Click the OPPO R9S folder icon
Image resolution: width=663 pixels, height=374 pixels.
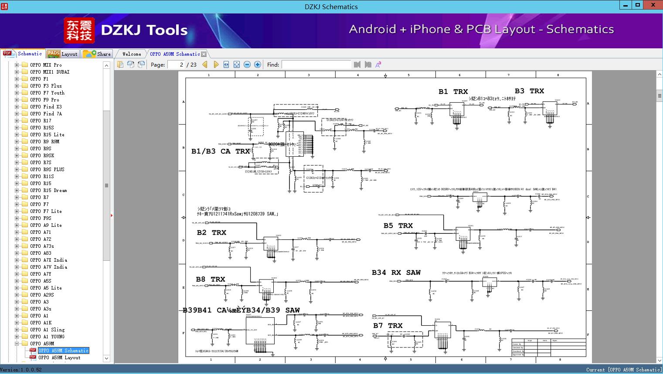(x=25, y=148)
